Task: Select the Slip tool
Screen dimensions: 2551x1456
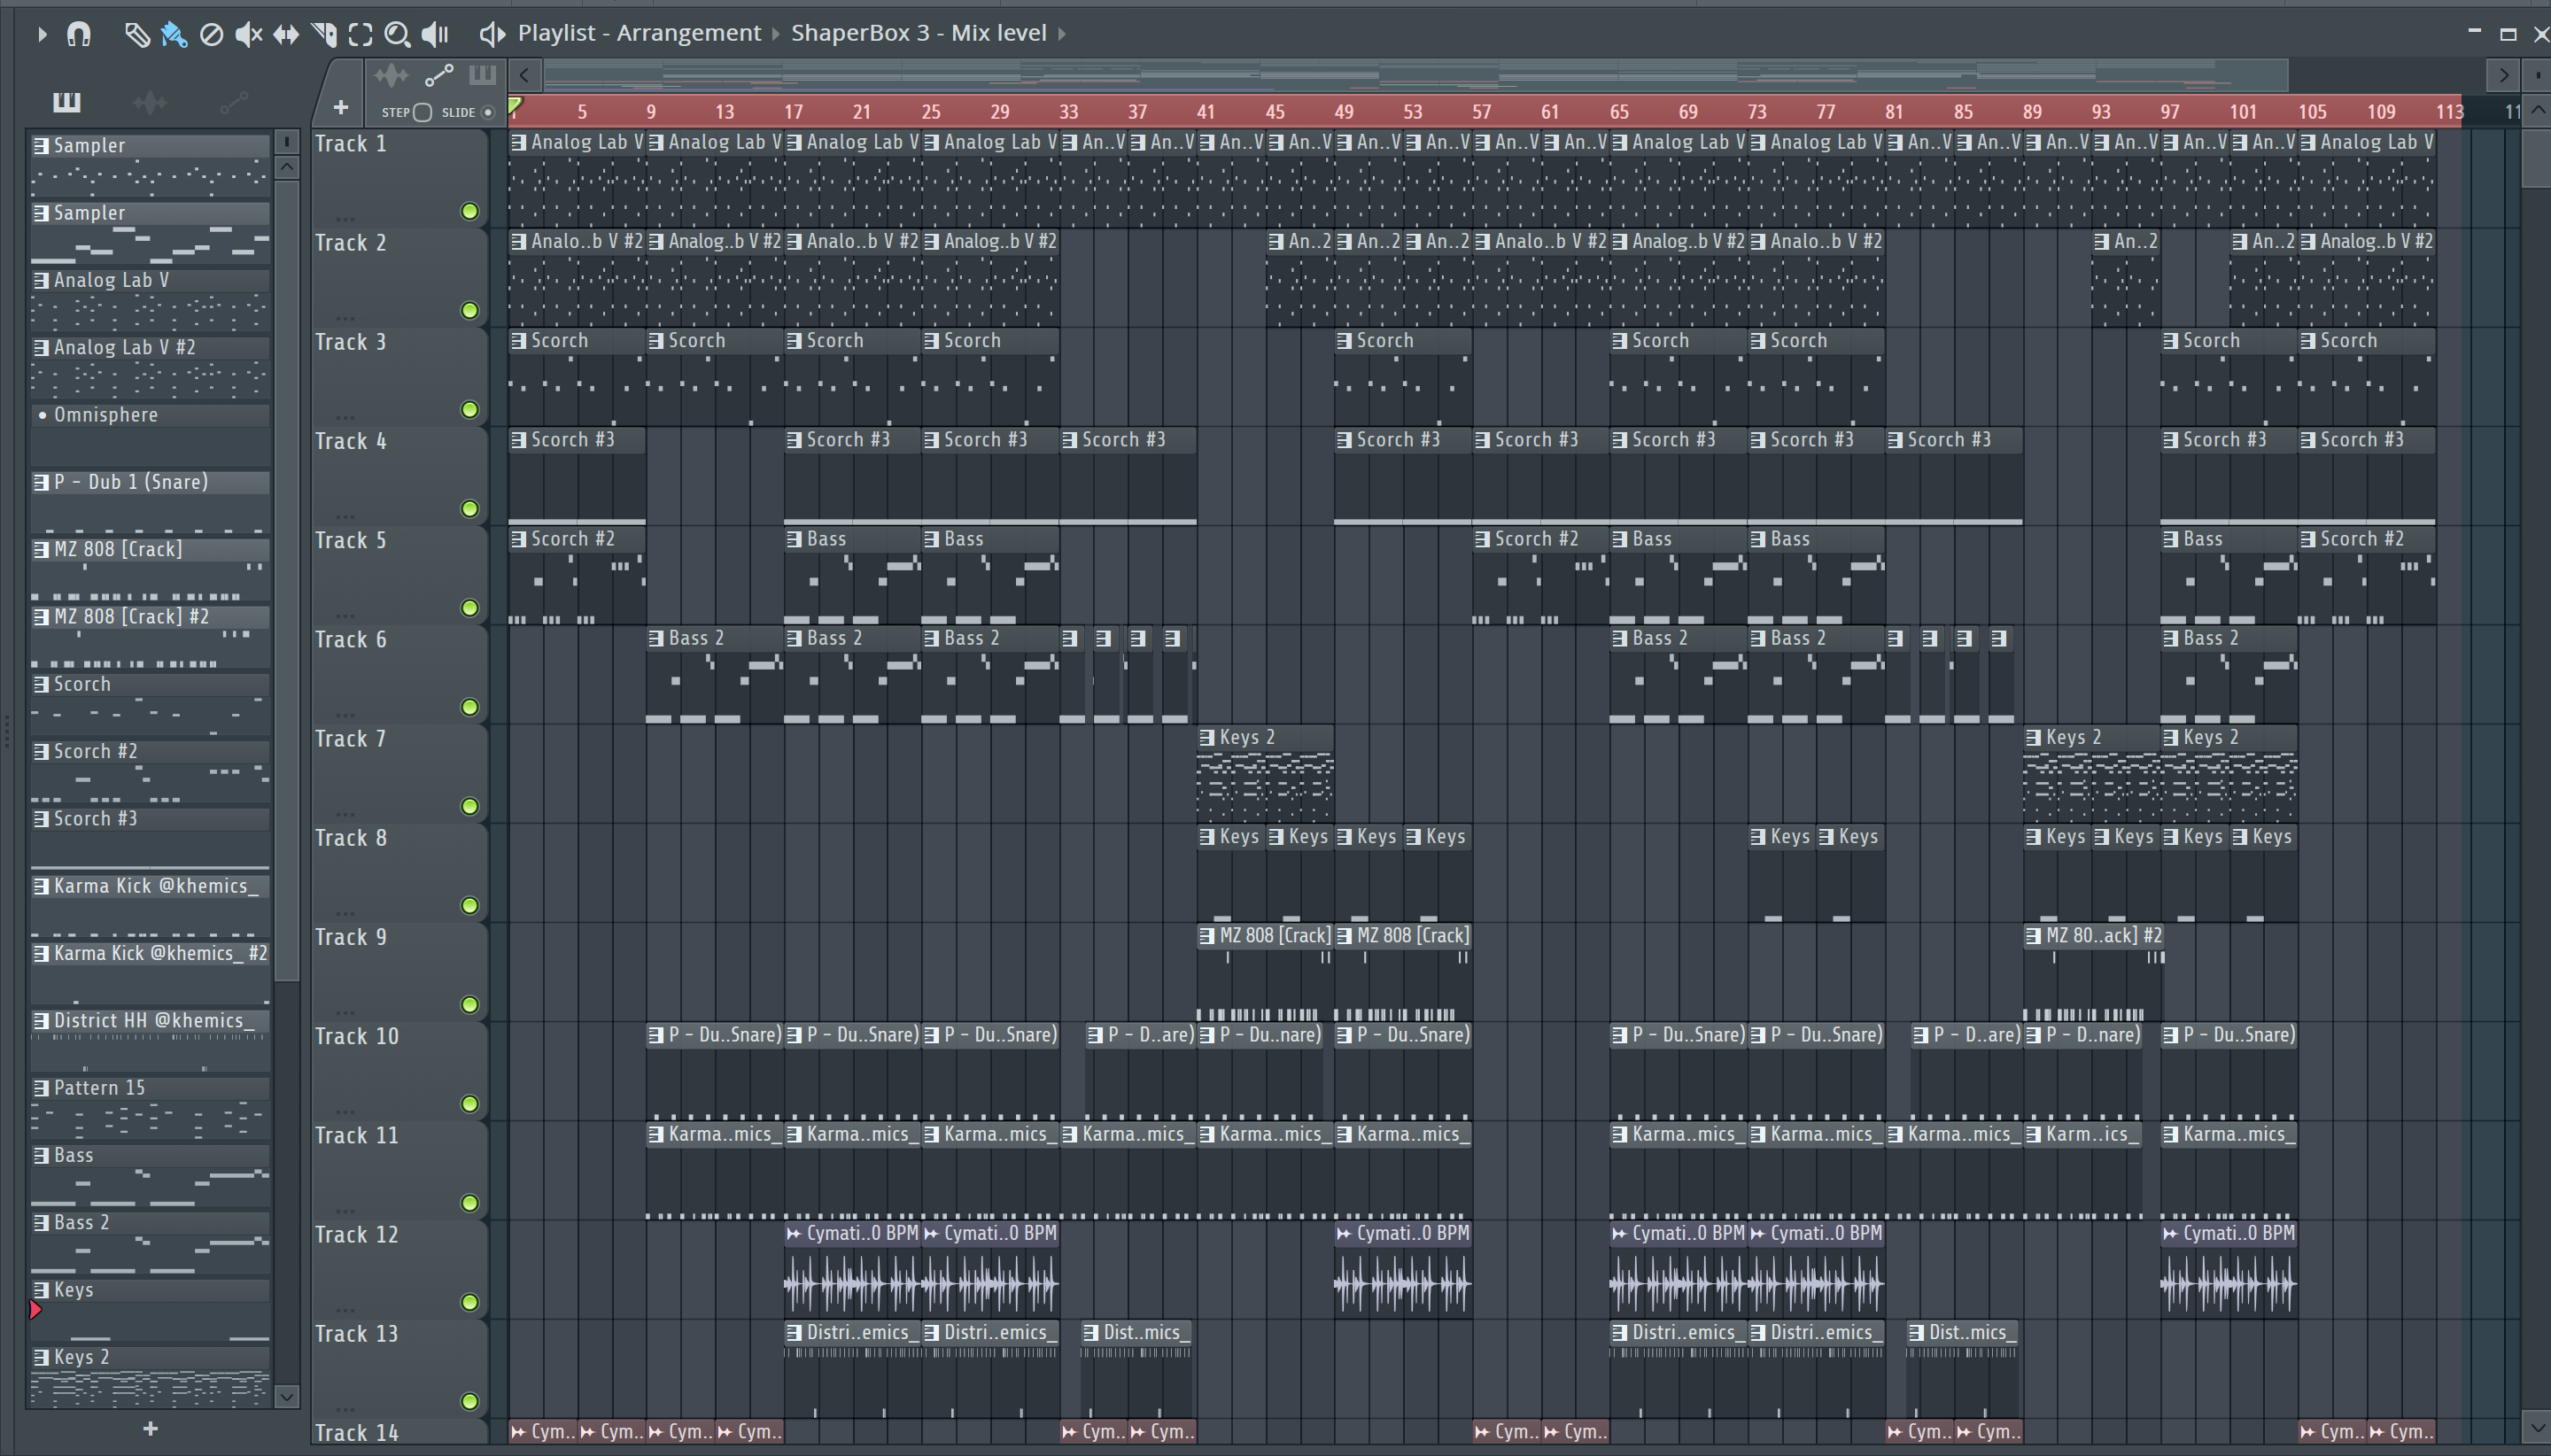Action: 286,34
